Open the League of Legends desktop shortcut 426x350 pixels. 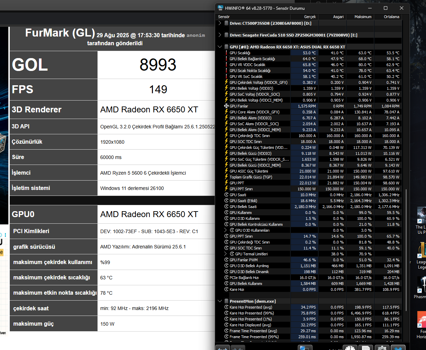421,256
